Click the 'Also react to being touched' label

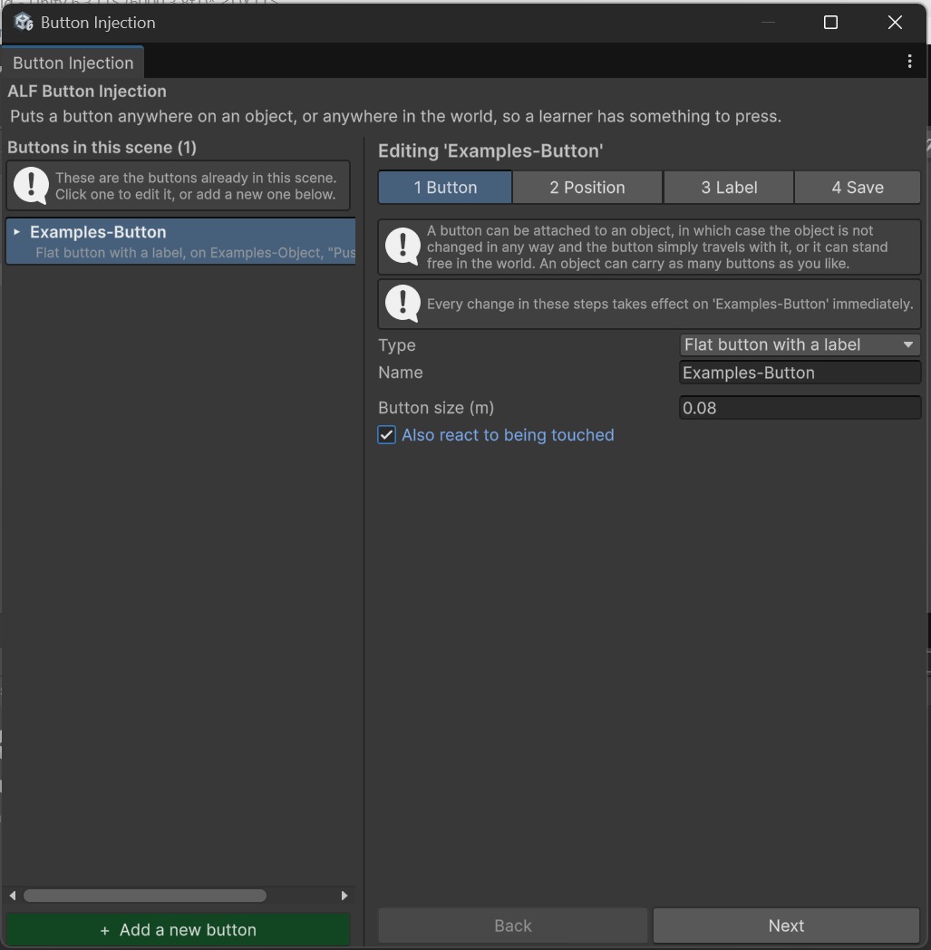[x=508, y=435]
